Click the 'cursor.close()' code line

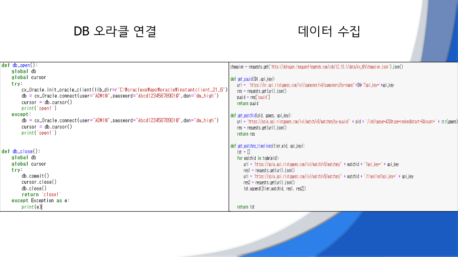[39, 182]
